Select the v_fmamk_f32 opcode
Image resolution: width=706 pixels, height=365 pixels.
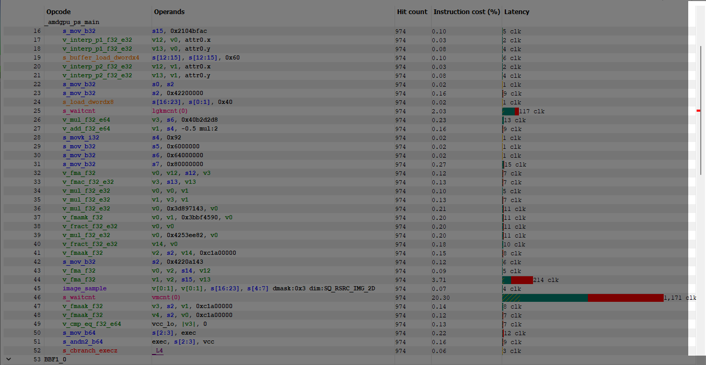pyautogui.click(x=83, y=218)
